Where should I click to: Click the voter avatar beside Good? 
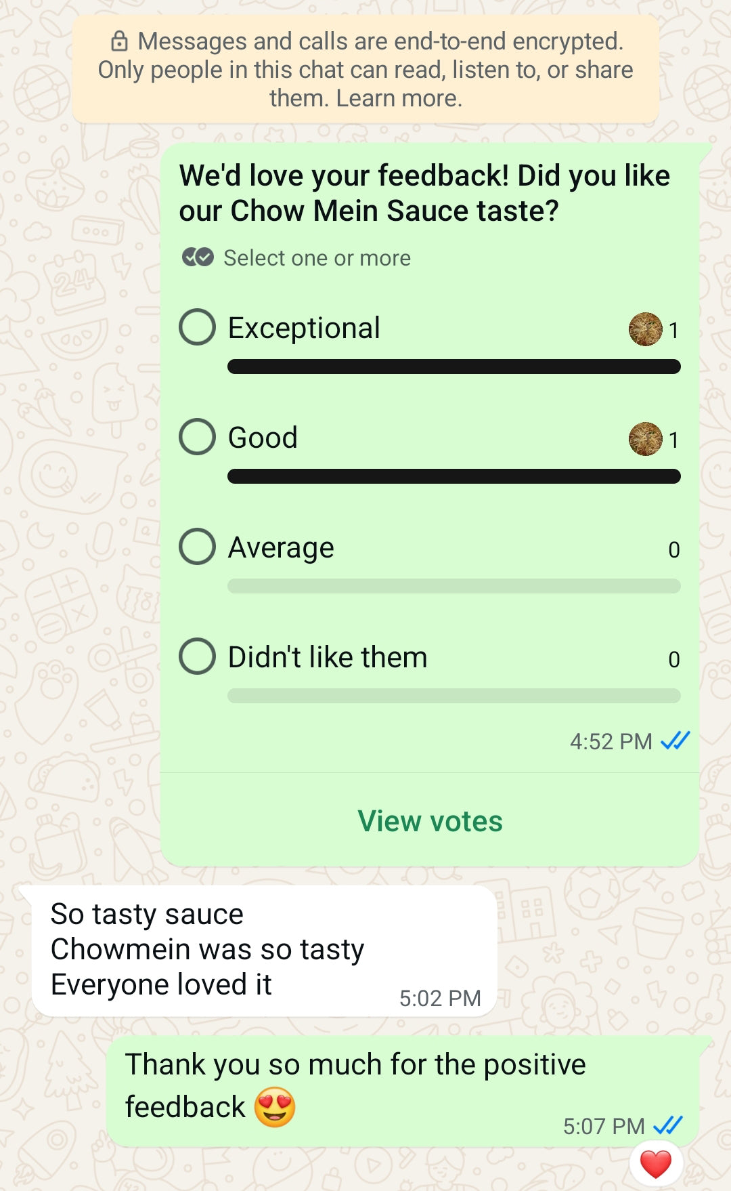(x=645, y=439)
